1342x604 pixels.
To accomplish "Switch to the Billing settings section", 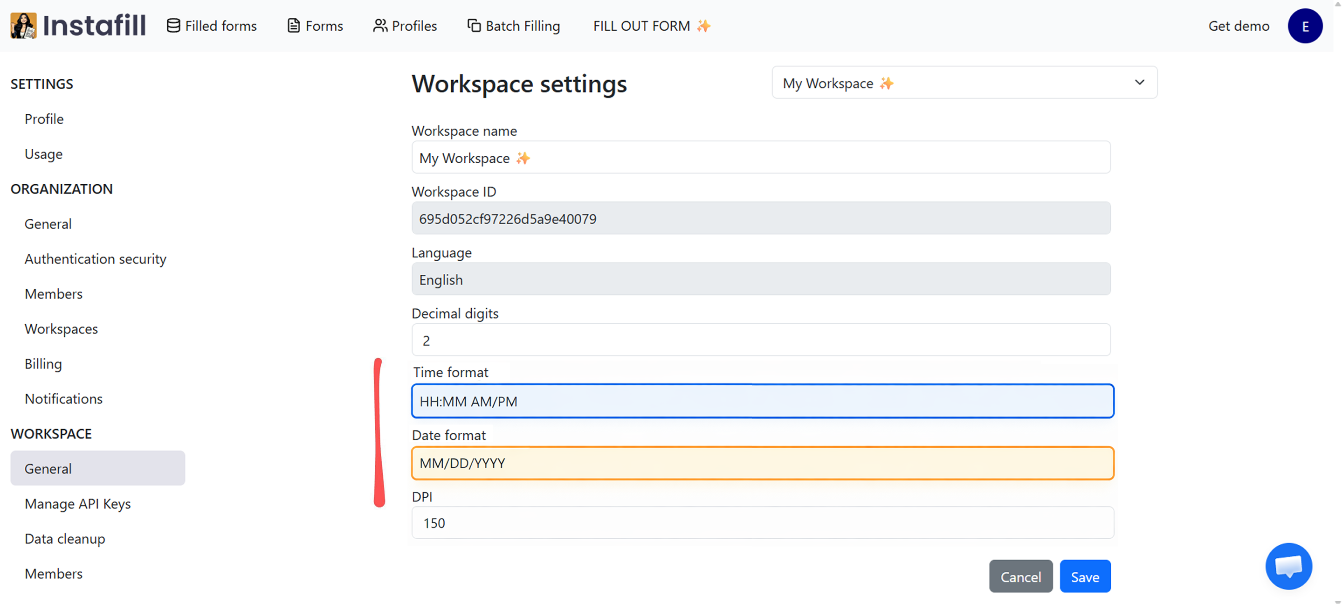I will click(43, 363).
